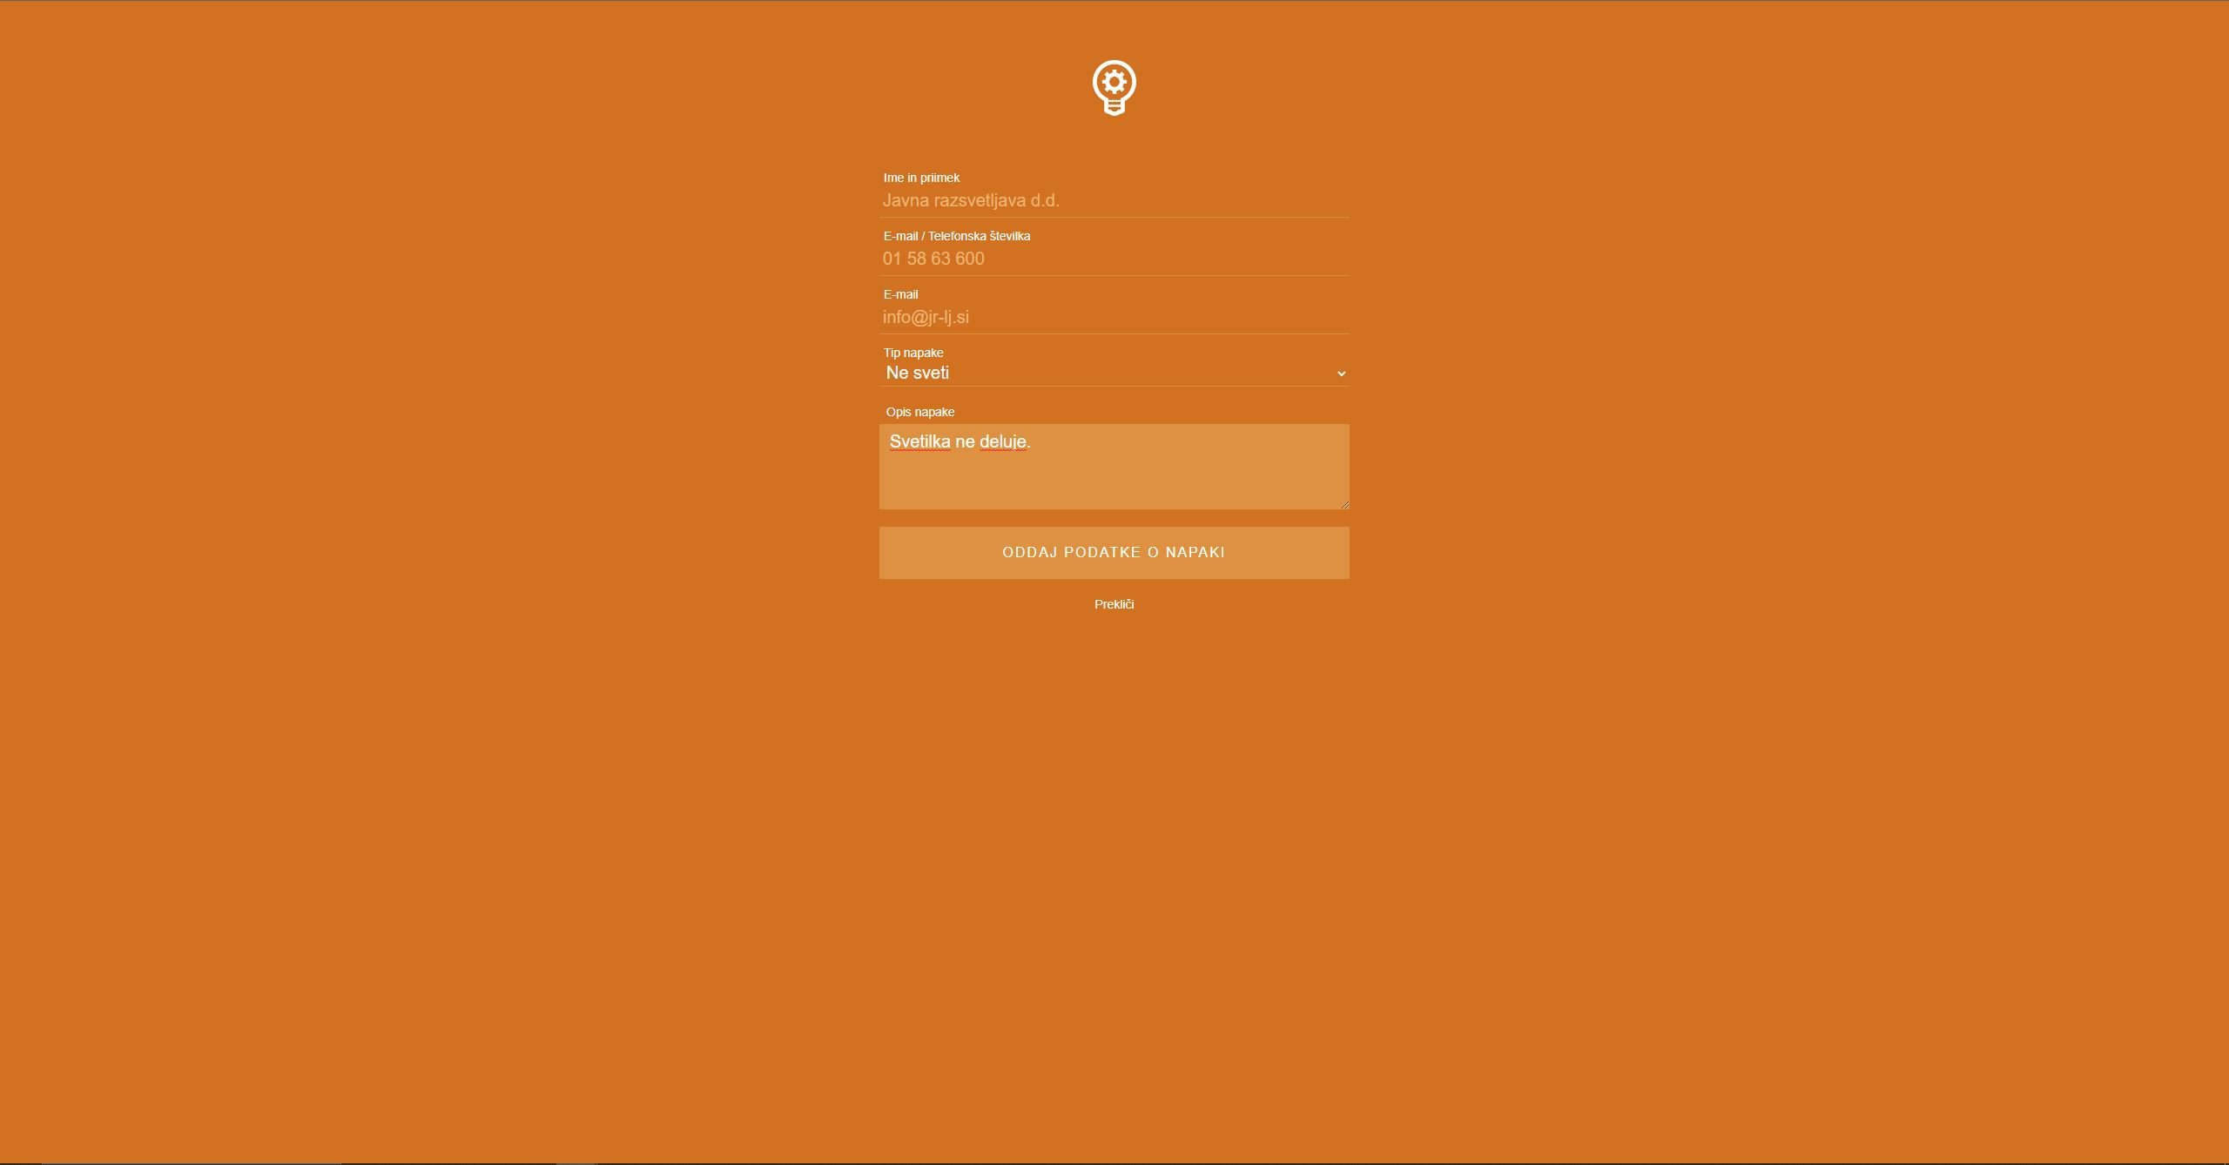Grab the text area resize handle
The width and height of the screenshot is (2229, 1165).
tap(1344, 504)
